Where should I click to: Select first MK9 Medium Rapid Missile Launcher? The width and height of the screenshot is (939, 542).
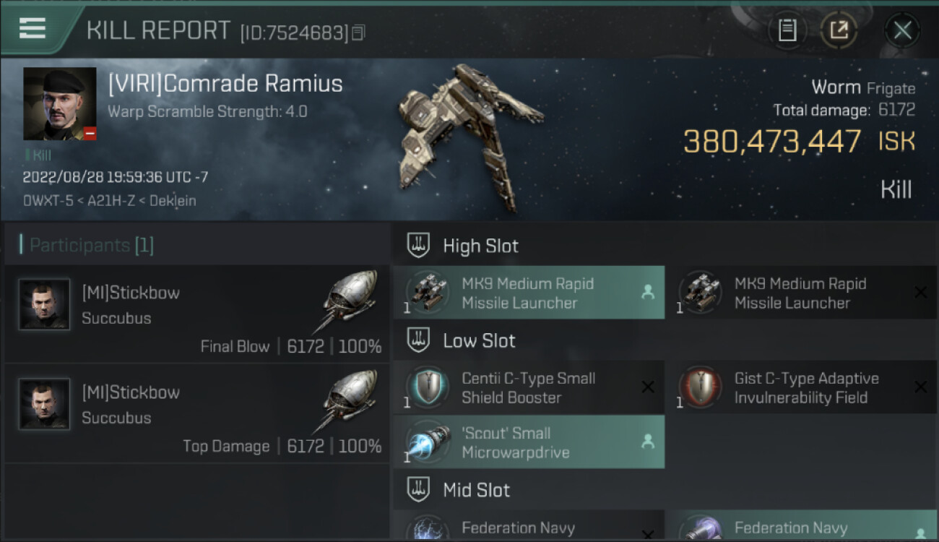[x=529, y=293]
